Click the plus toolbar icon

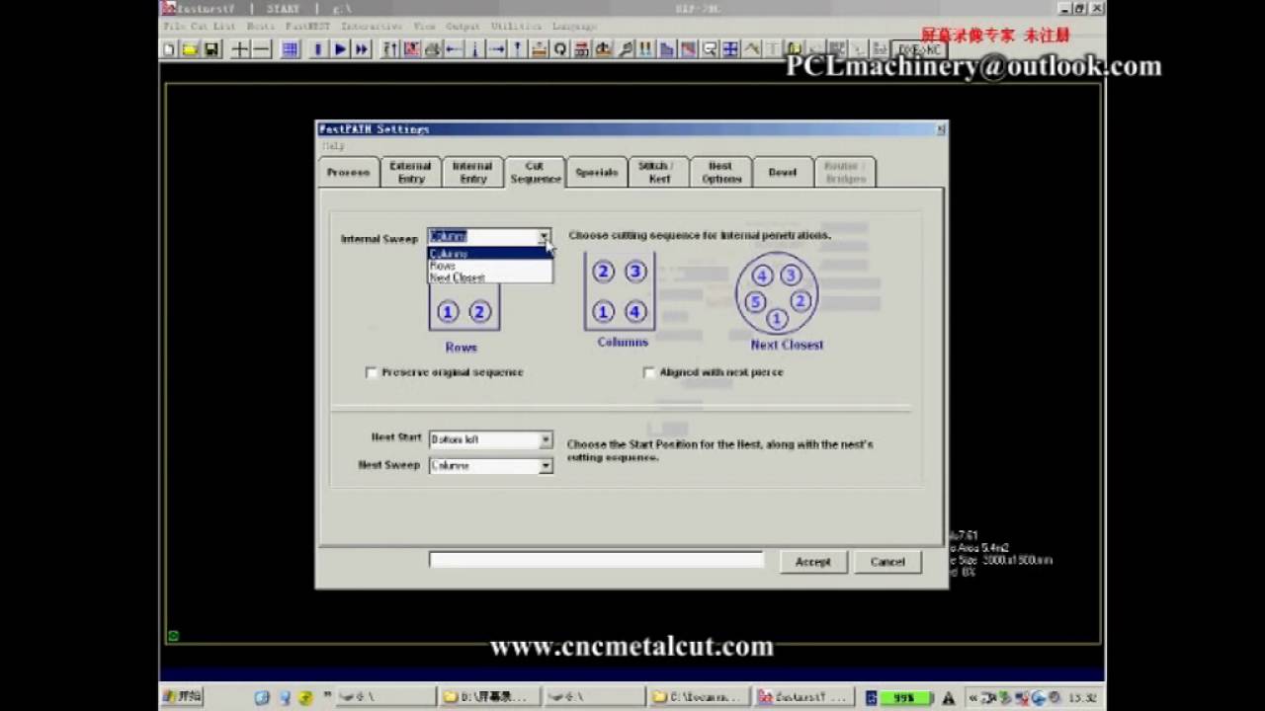240,48
